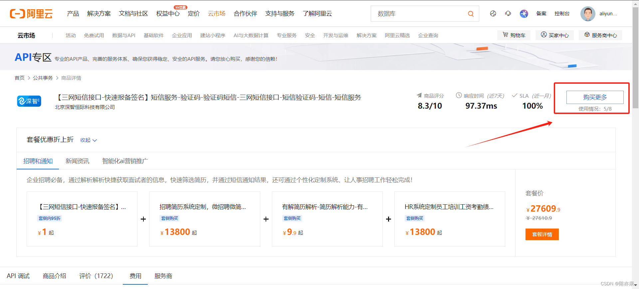Open the 基础软件 category
The width and height of the screenshot is (639, 289).
(x=154, y=35)
